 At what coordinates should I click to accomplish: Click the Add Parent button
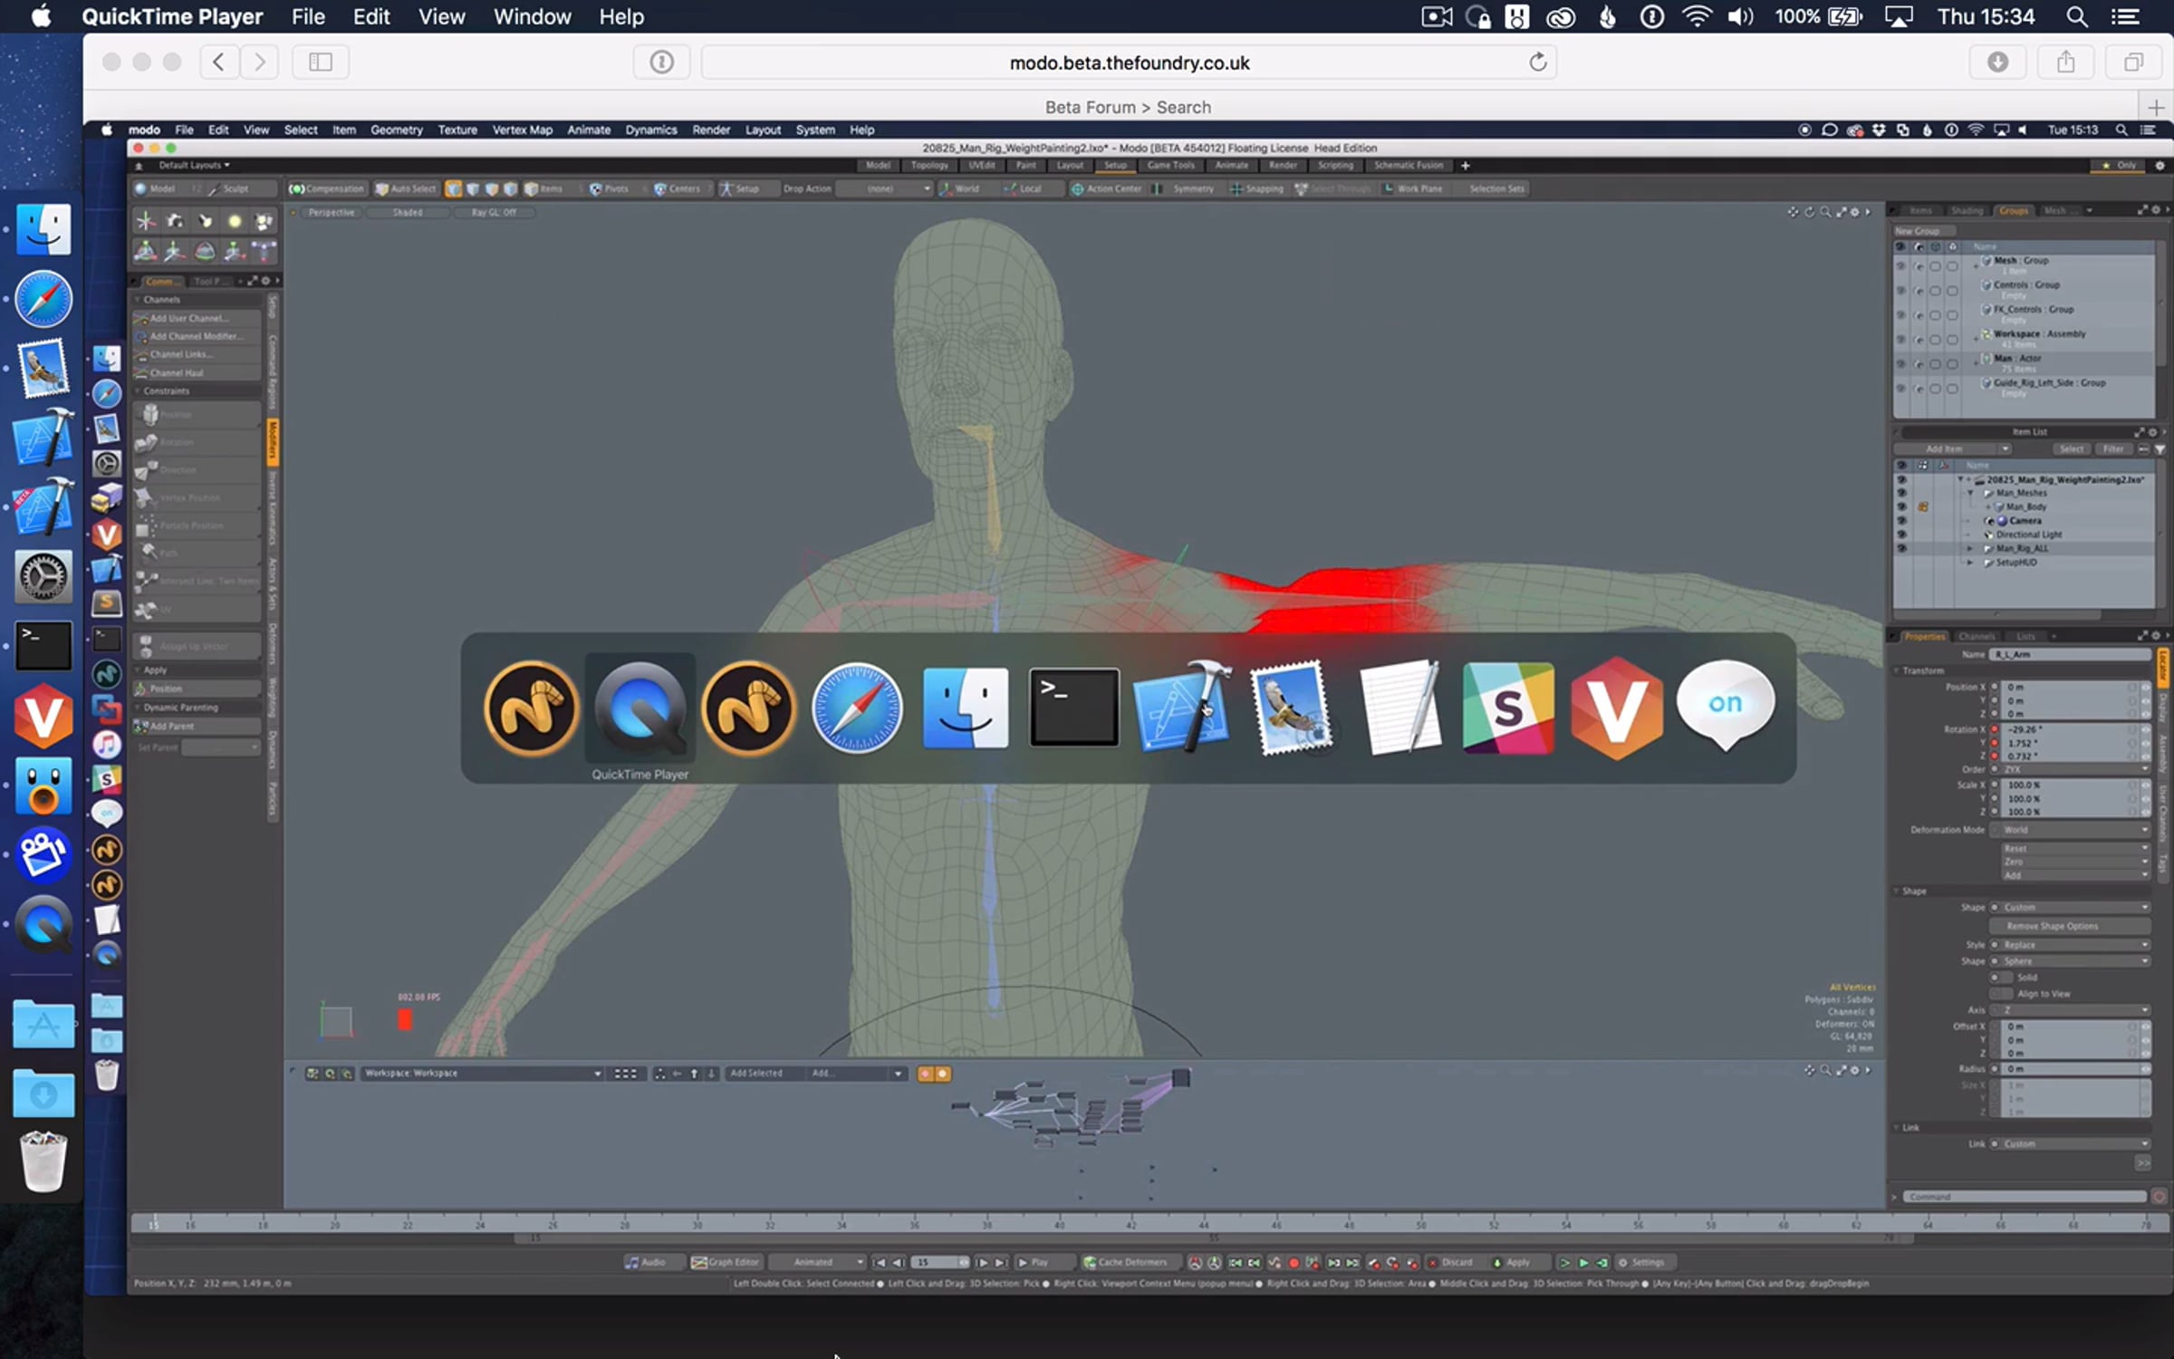pos(197,727)
